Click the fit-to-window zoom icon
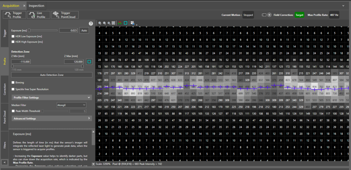This screenshot has height=170, width=351. [x=113, y=23]
